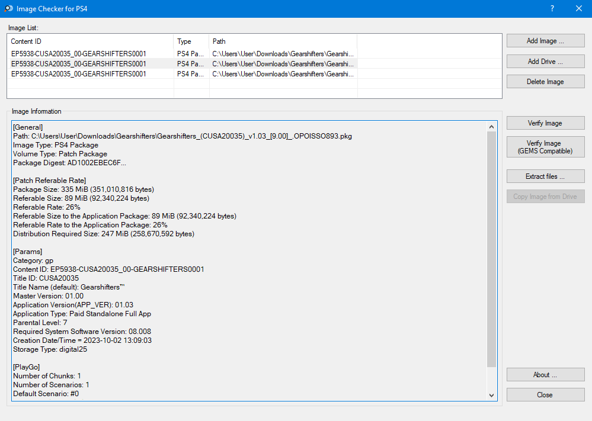Screen dimensions: 592x421
Task: Click the Path line with OPOISSO893.pkg
Action: point(183,136)
